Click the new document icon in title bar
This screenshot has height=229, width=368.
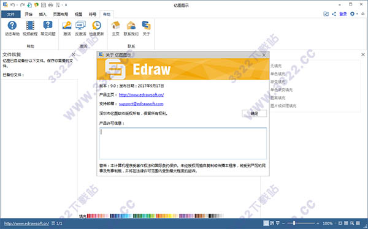29,5
